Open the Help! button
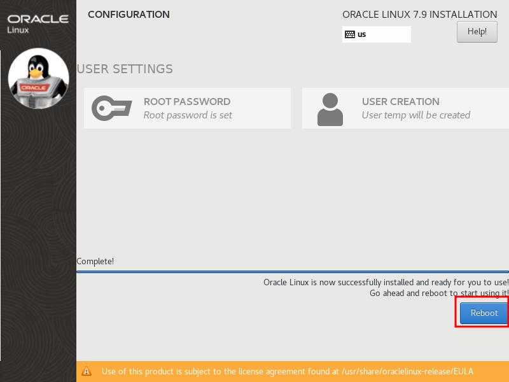This screenshot has width=509, height=382. [477, 32]
